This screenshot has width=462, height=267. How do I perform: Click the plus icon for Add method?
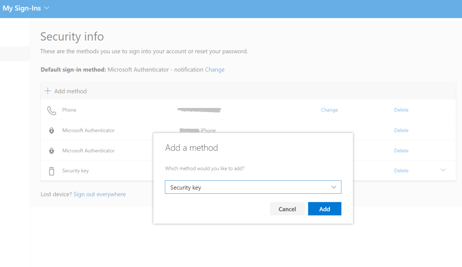(47, 91)
